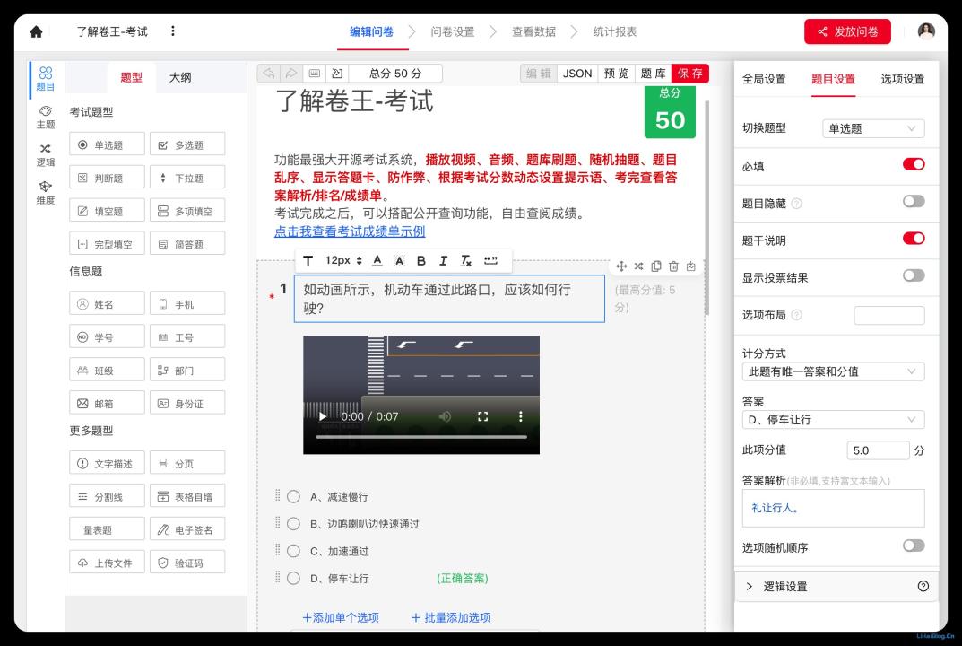962x646 pixels.
Task: Switch to the 大纲 outline tab
Action: click(180, 77)
